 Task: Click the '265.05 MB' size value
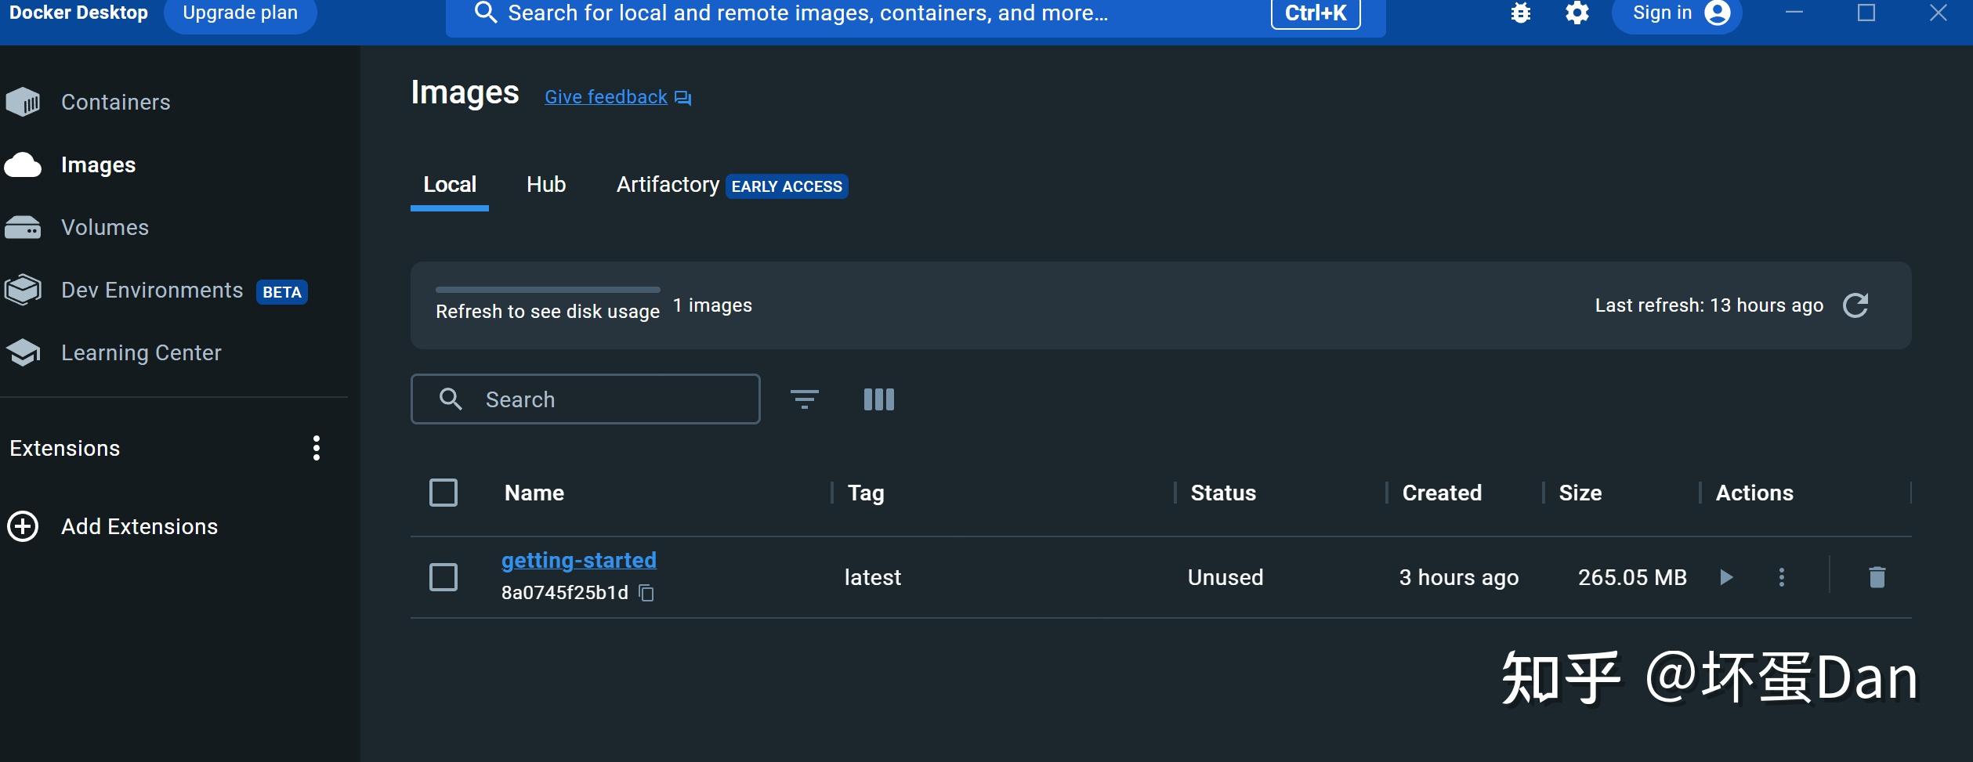[x=1632, y=578]
